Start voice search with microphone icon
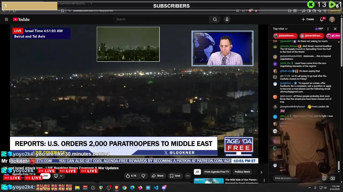 (x=227, y=19)
